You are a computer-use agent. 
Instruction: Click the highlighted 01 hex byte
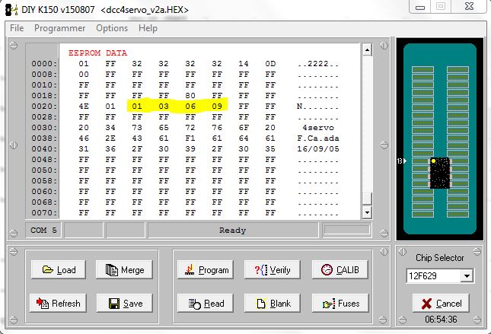pos(137,107)
